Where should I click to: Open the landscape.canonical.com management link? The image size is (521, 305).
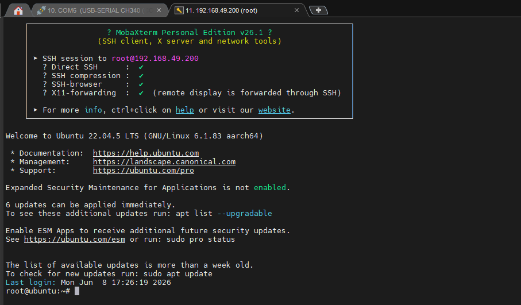[x=164, y=162]
